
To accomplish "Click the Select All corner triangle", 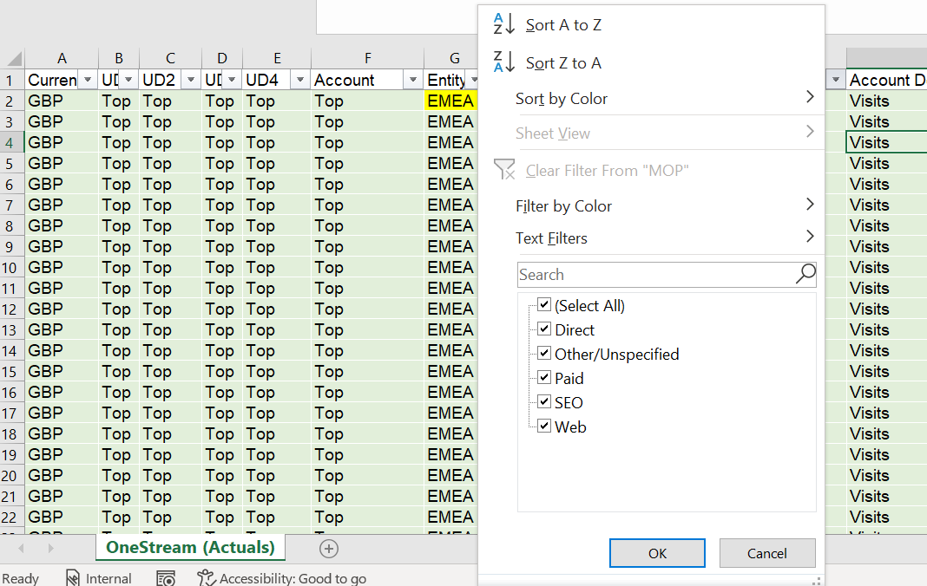I will pyautogui.click(x=14, y=58).
